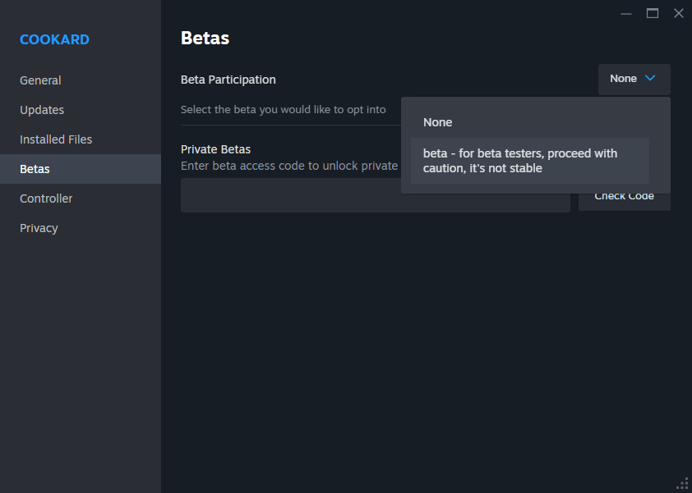The width and height of the screenshot is (692, 493).
Task: Select "None" from the beta dropdown
Action: coord(437,121)
